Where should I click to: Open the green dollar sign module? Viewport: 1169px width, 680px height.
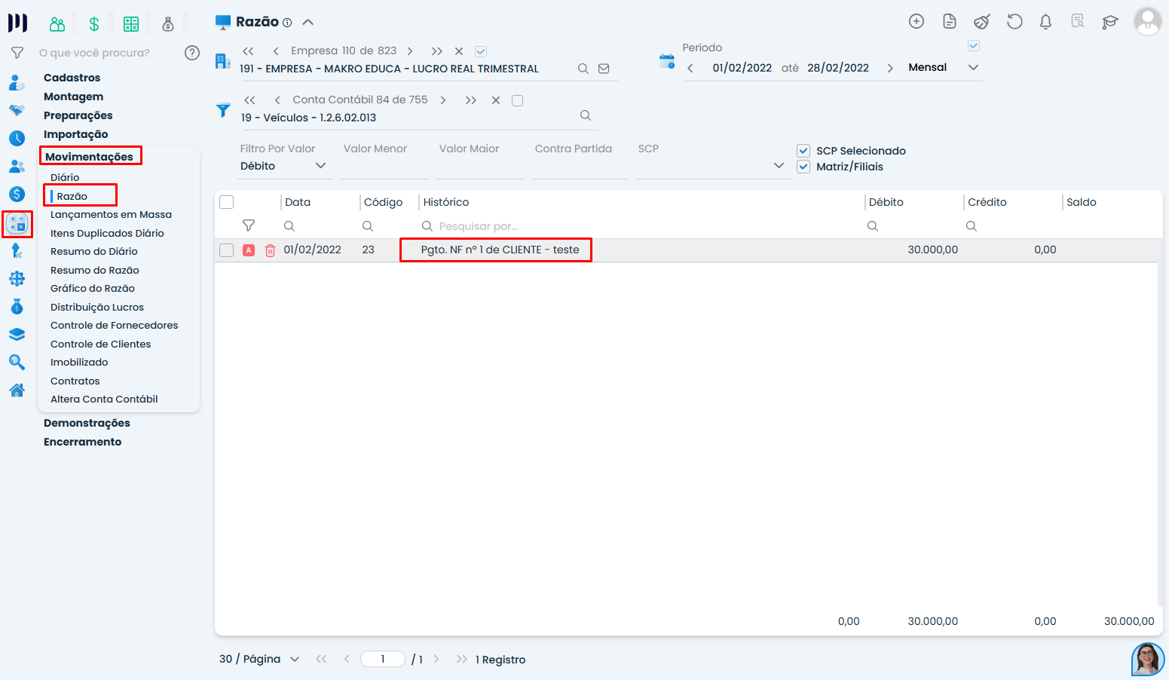(x=94, y=24)
